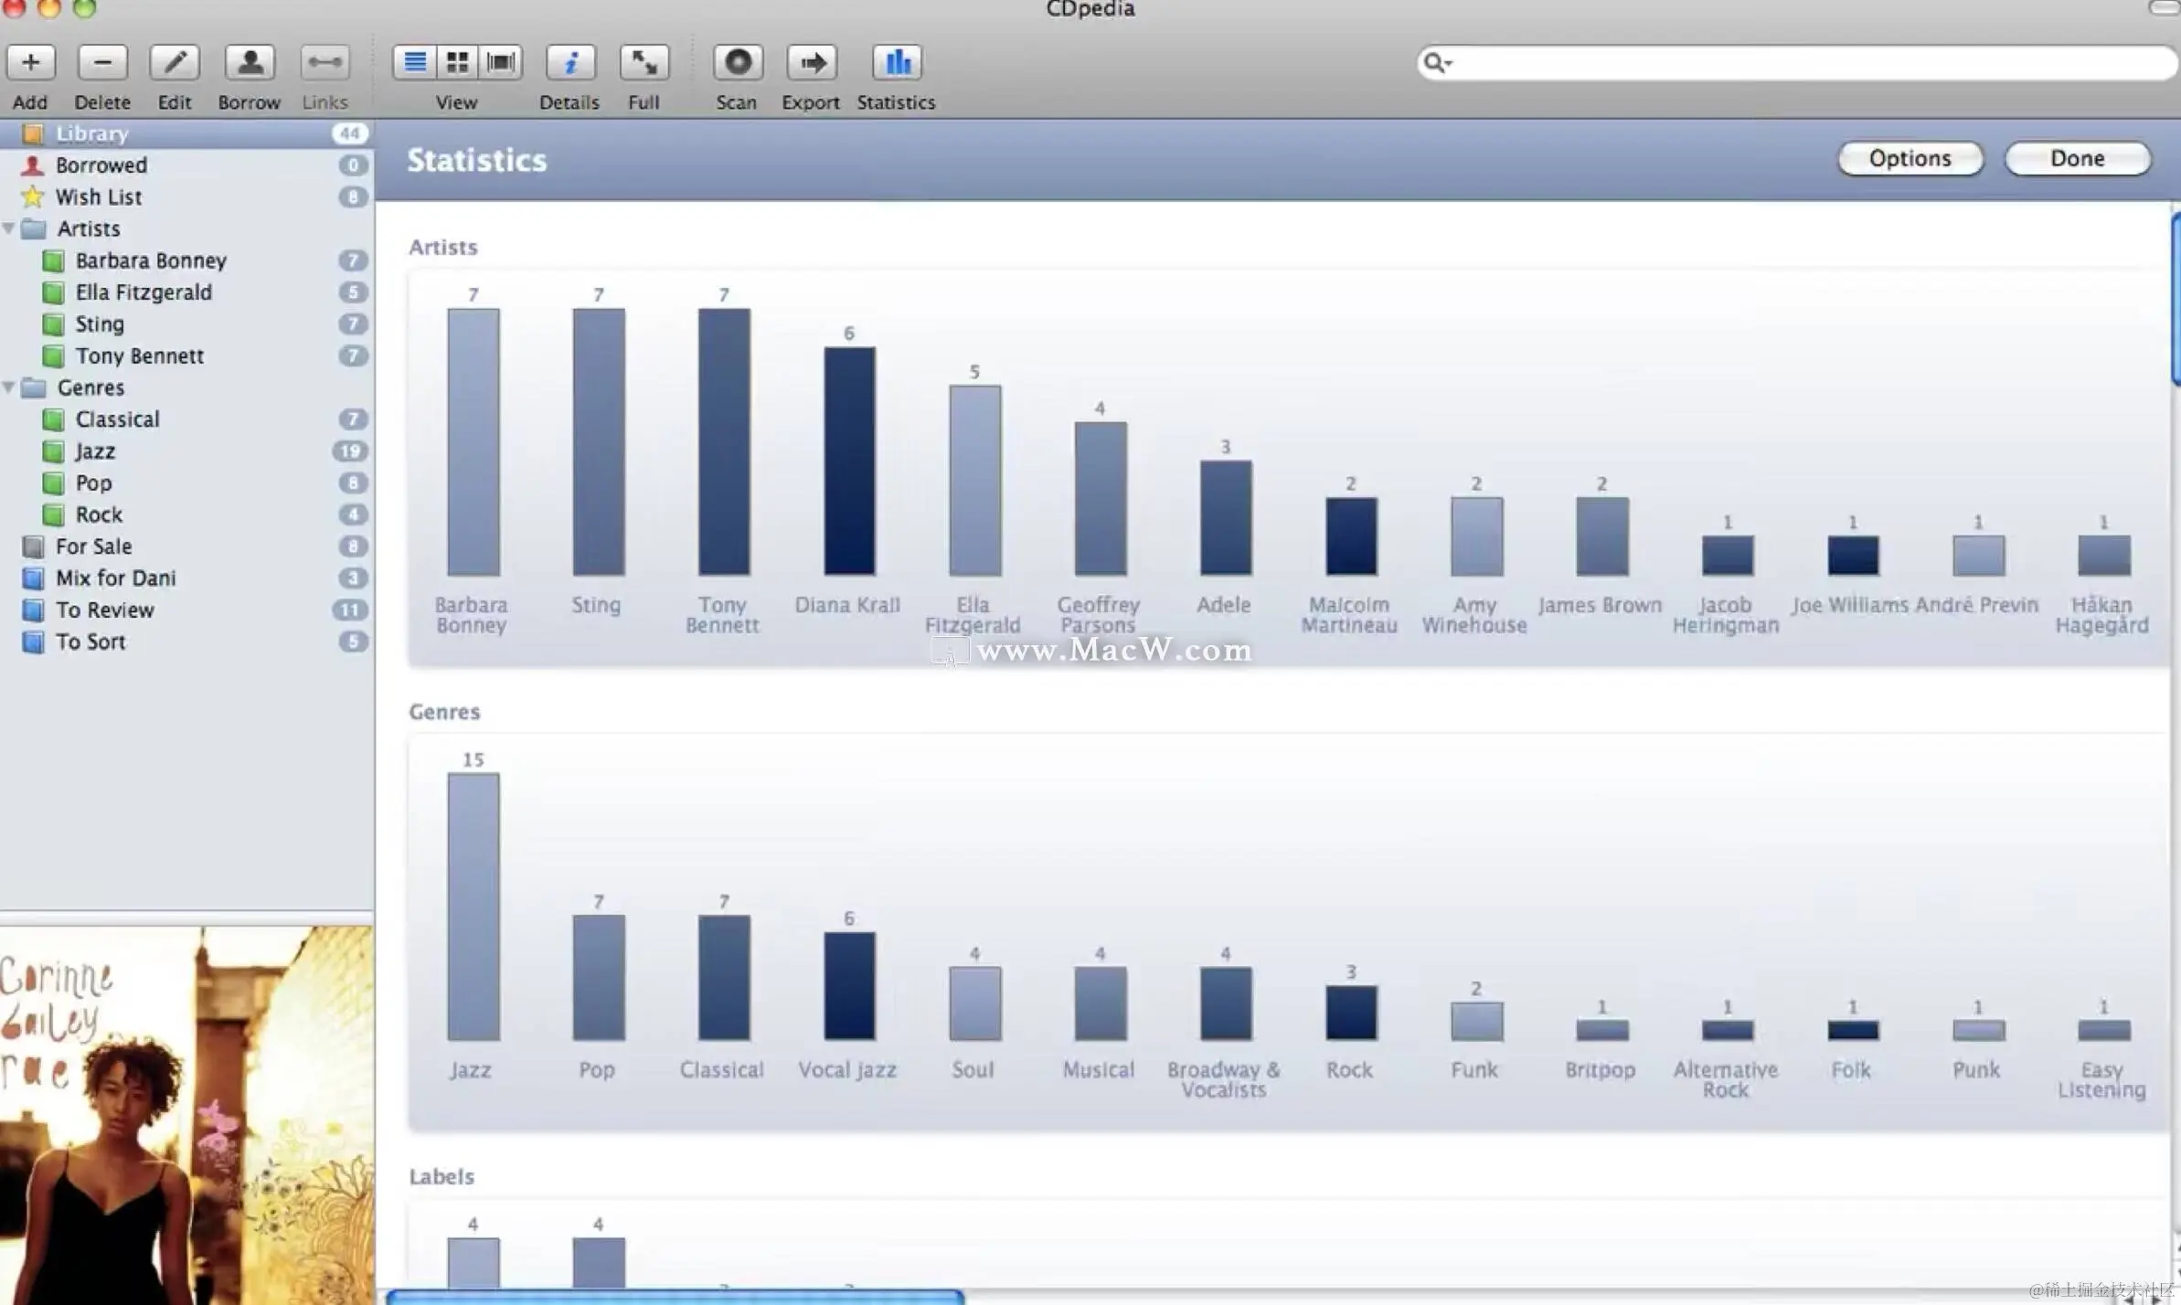Open the search magnifier dropdown

pos(1438,62)
